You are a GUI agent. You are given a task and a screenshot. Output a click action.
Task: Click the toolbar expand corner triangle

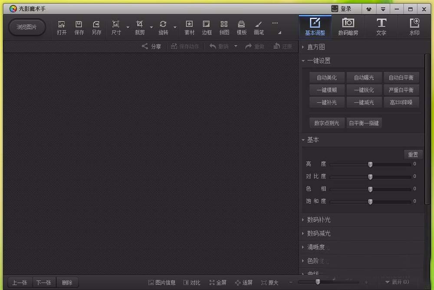pos(279,33)
